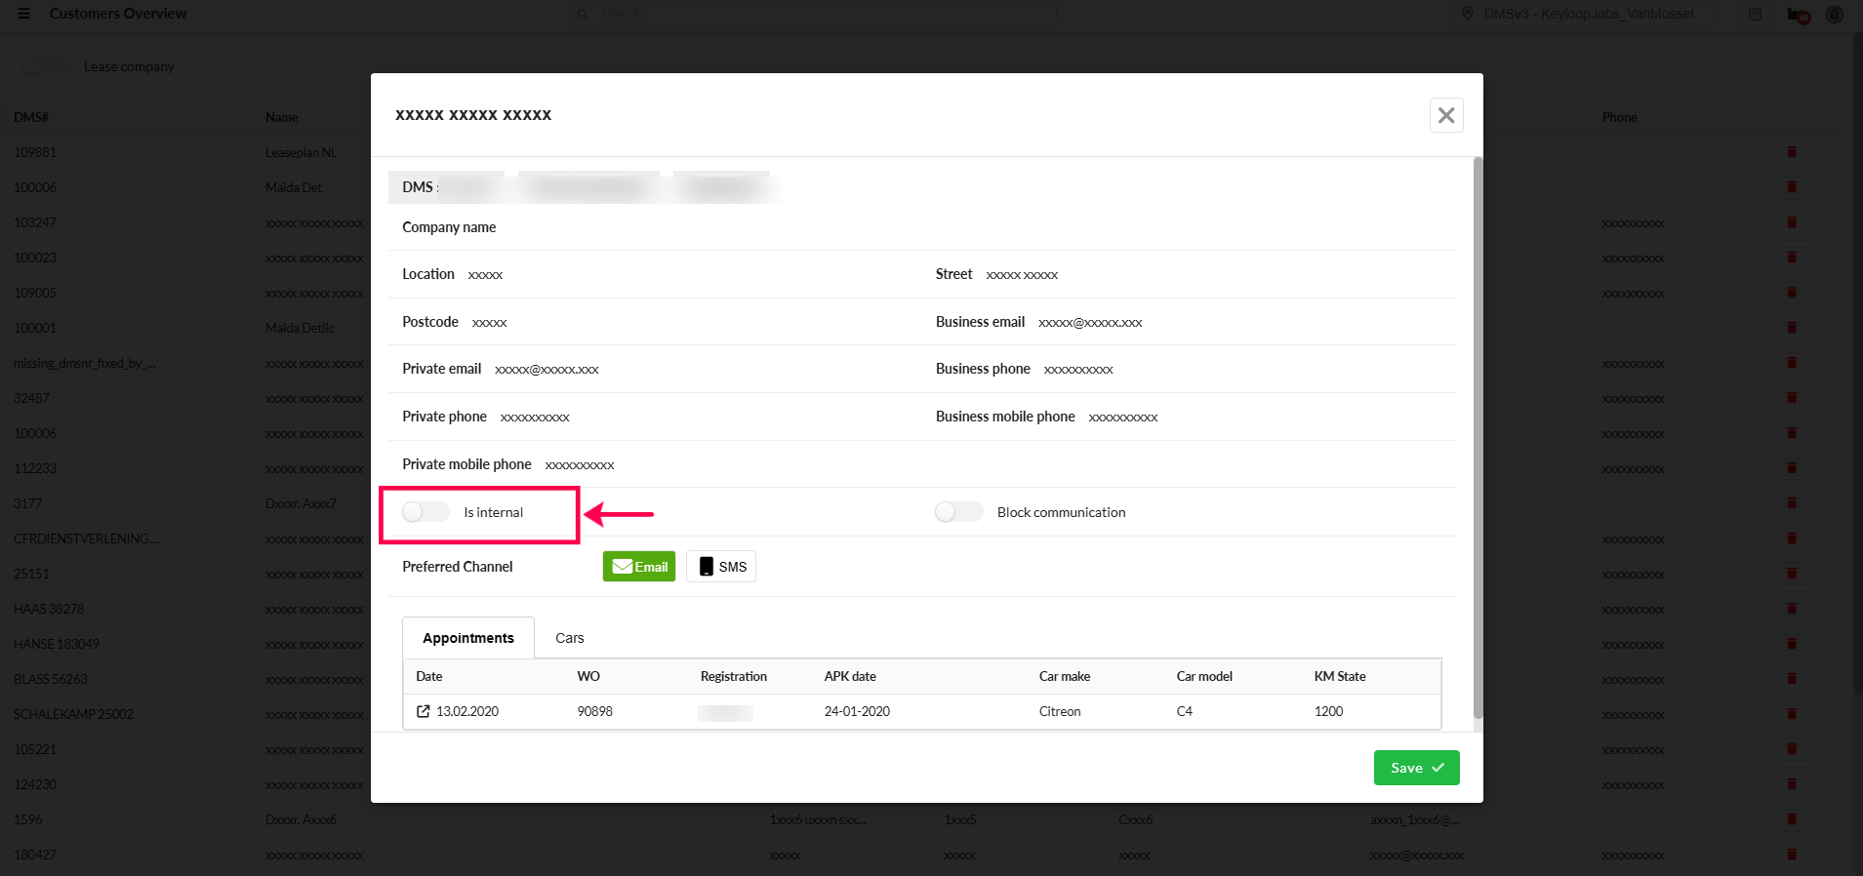Close the customer details dialog

[x=1446, y=115]
